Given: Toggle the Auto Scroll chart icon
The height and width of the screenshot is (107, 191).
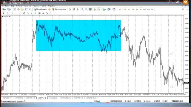Looking at the screenshot, I should (x=95, y=9).
